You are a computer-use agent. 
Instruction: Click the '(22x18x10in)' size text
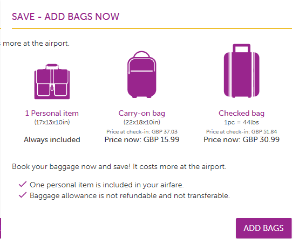point(142,122)
